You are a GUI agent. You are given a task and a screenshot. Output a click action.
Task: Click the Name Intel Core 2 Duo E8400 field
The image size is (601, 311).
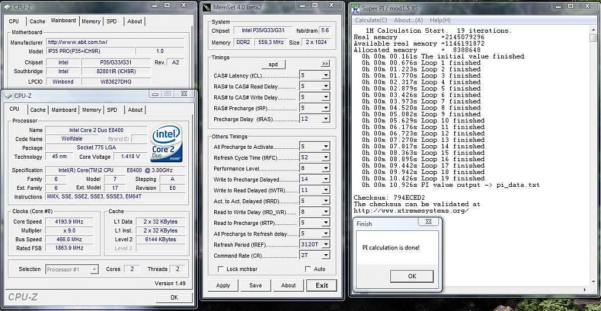pos(96,130)
